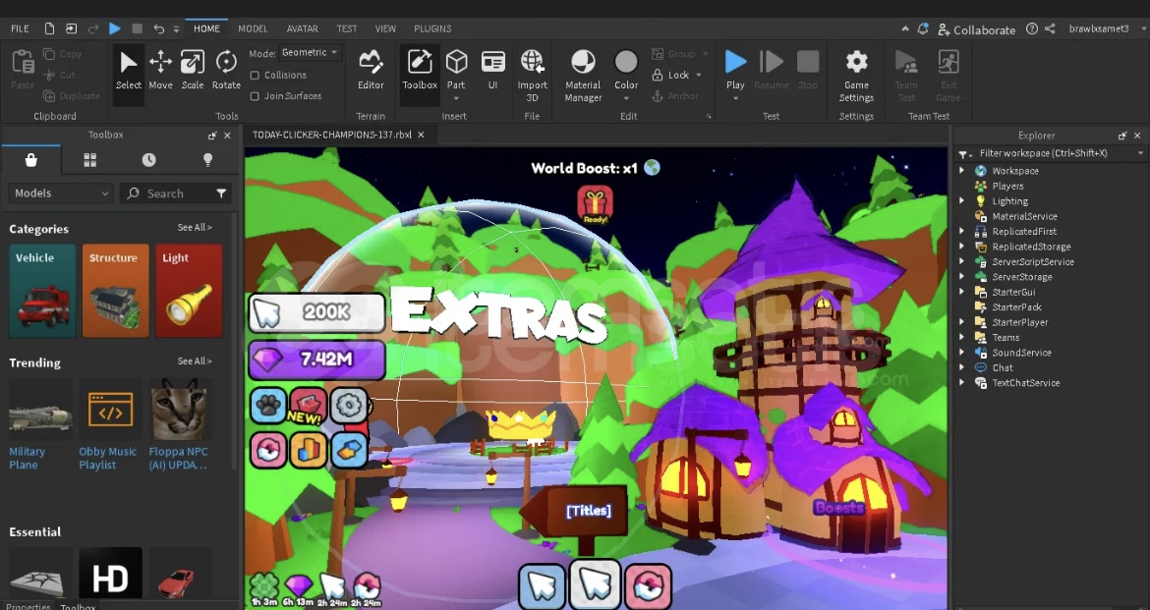Click See All next to Categories
Image resolution: width=1150 pixels, height=610 pixels.
click(x=195, y=227)
